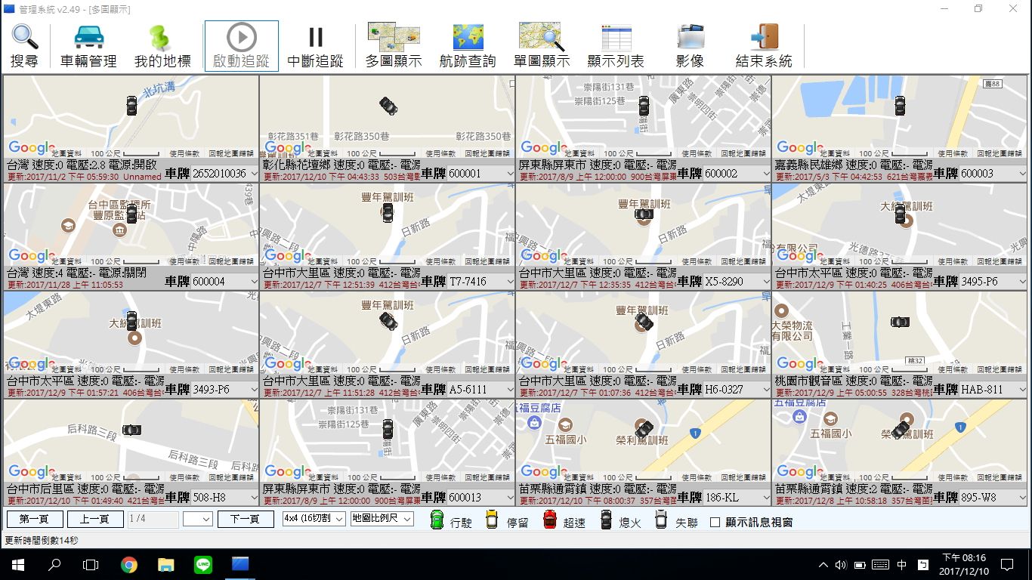The width and height of the screenshot is (1032, 580).
Task: Expand license plate dropdown showing T7-7416
Action: point(510,282)
